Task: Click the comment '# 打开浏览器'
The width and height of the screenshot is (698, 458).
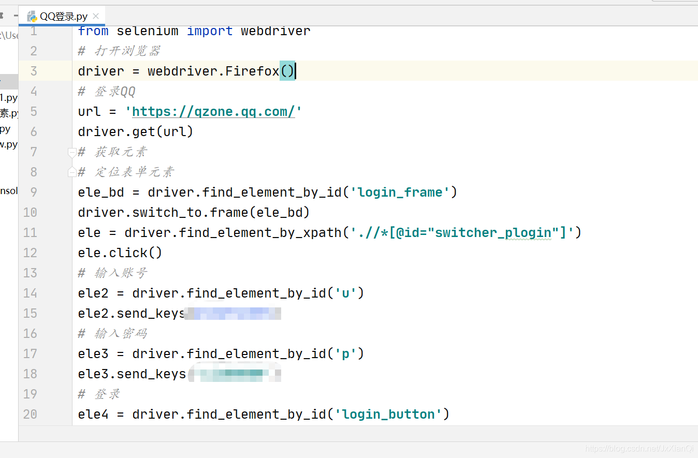Action: pyautogui.click(x=119, y=51)
